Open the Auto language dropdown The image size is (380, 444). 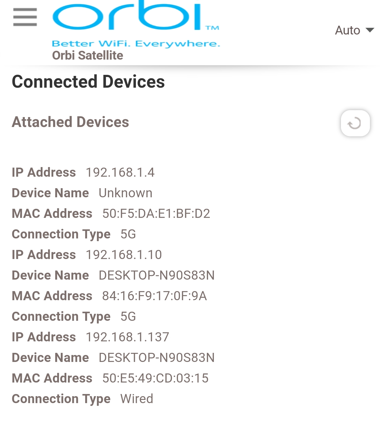click(348, 30)
